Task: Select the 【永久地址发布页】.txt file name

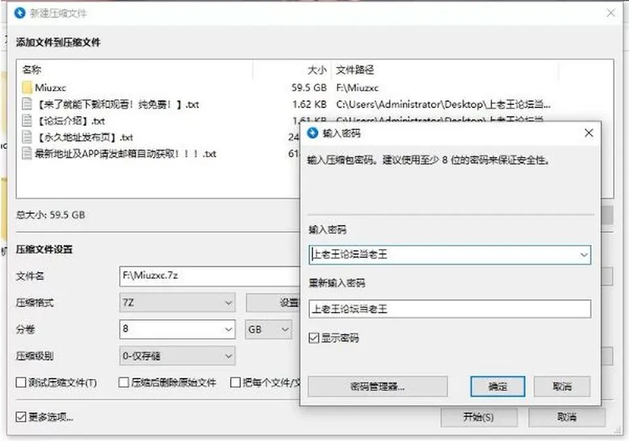Action: click(x=85, y=137)
